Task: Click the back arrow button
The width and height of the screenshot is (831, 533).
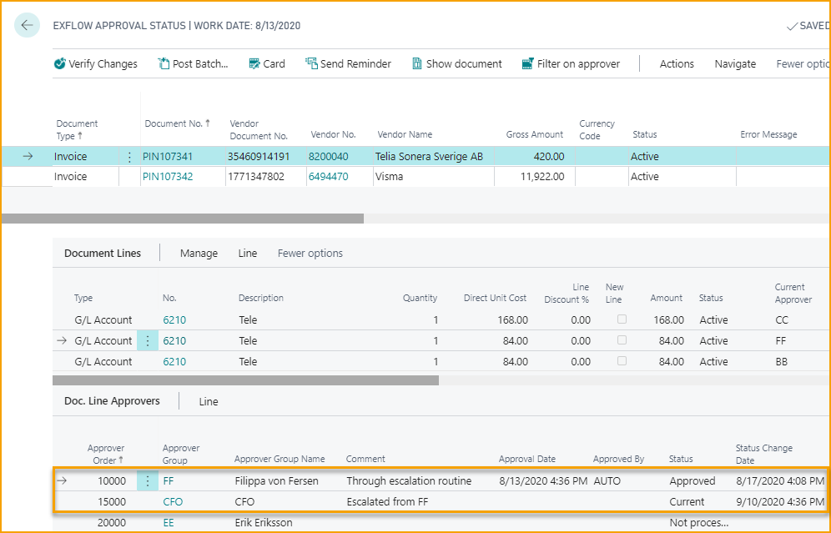Action: pos(27,26)
